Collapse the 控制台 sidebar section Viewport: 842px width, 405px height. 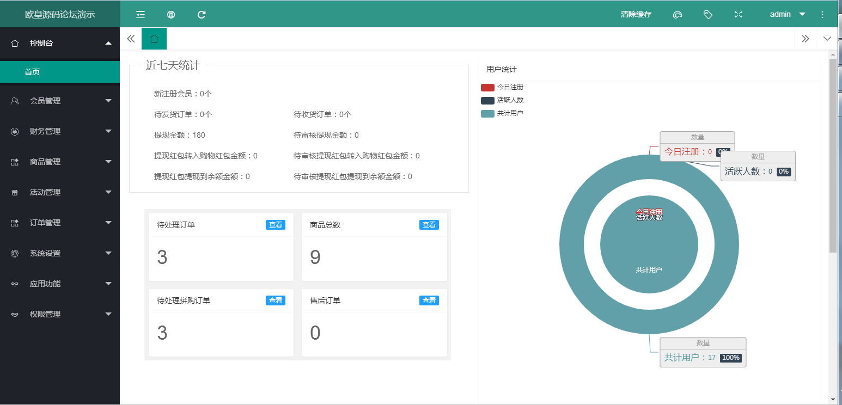coord(60,42)
